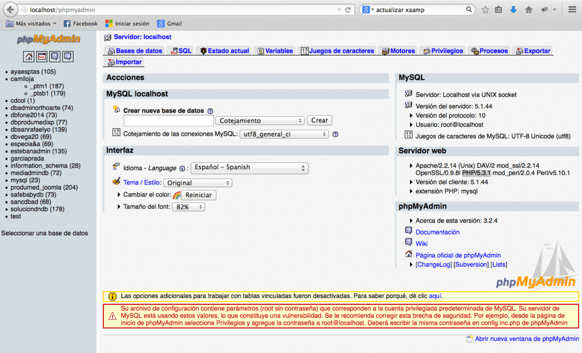Open the Cotejamiento collation dropdown
The height and width of the screenshot is (353, 582).
(260, 120)
